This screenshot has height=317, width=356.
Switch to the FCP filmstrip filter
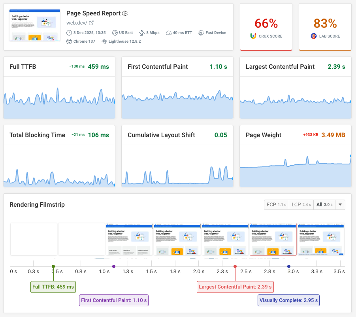tap(276, 204)
